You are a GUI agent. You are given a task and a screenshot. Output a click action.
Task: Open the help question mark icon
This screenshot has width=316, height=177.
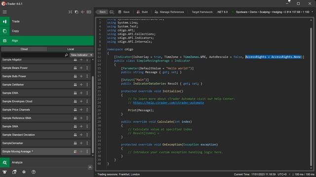34,172
